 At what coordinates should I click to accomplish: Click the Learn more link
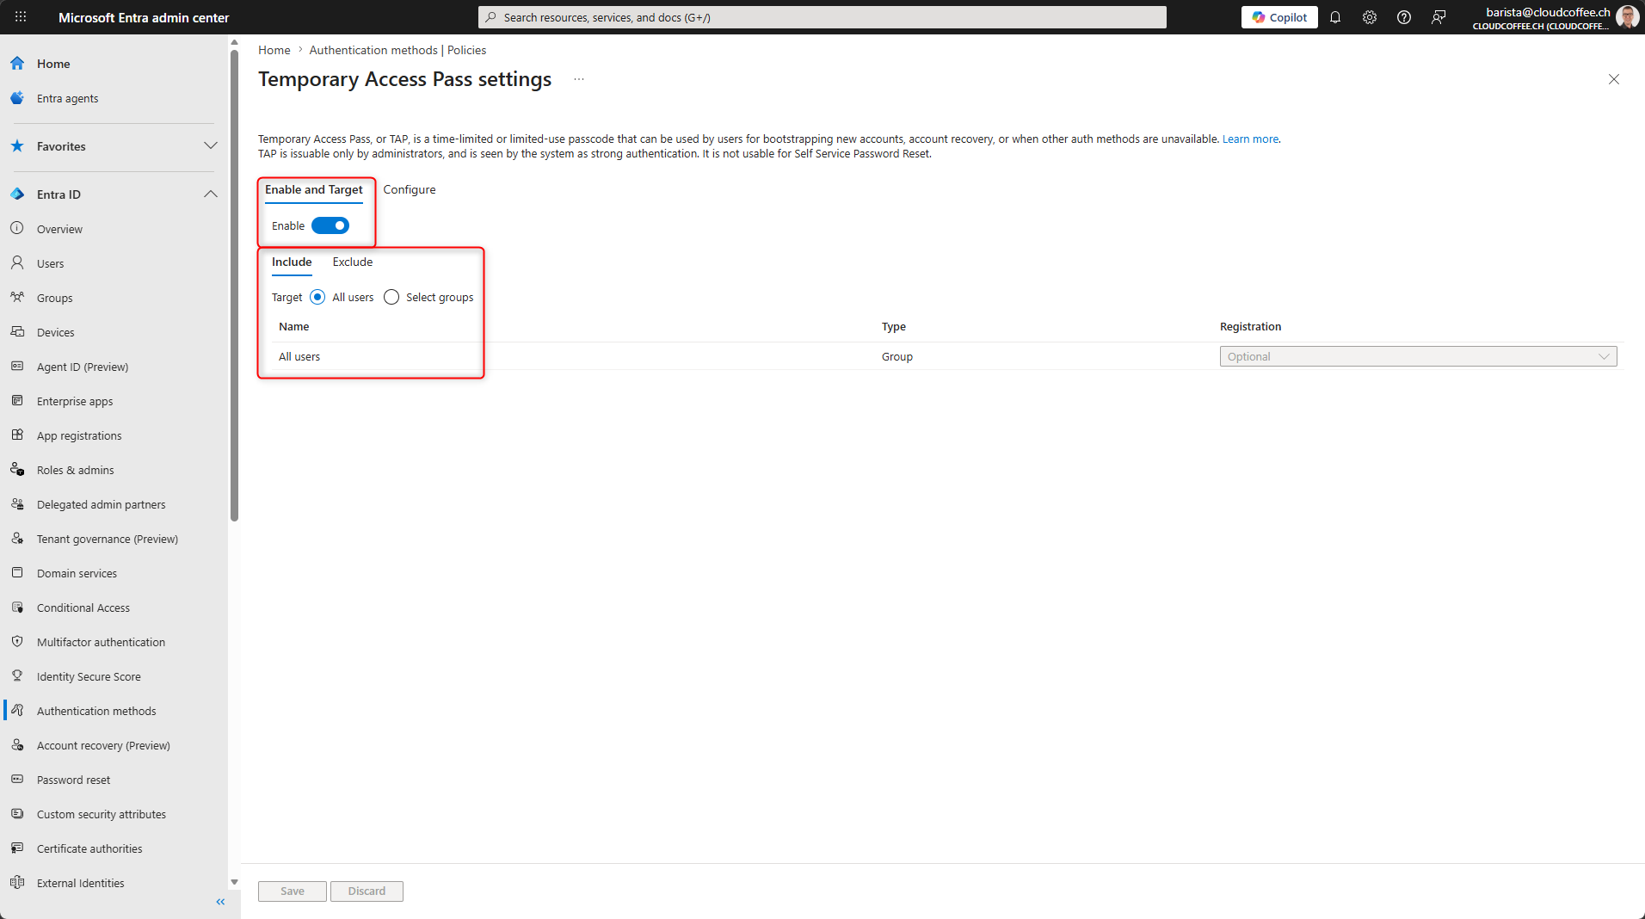1250,139
